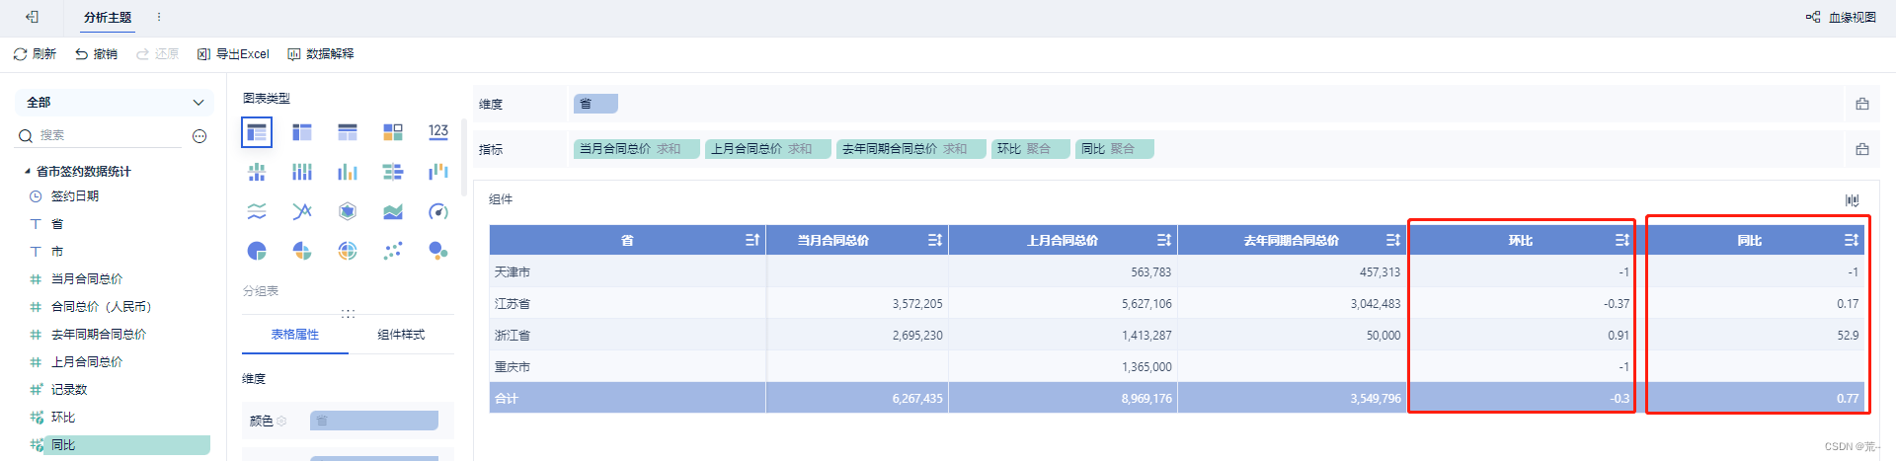1896x461 pixels.
Task: Select the 环比 field in list
Action: click(63, 418)
